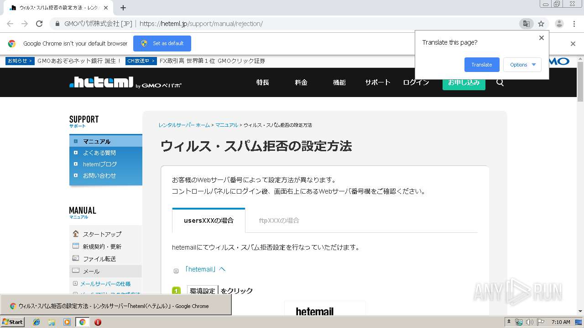Click the browser forward arrow
Image resolution: width=584 pixels, height=328 pixels.
25,24
